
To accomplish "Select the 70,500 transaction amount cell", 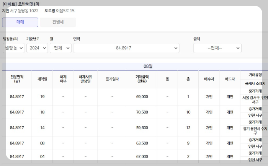I will [142, 112].
